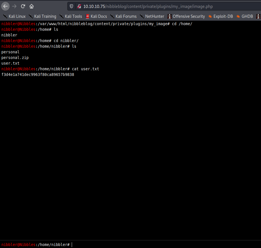Click the Exploit-DB flame favicon
This screenshot has width=261, height=248.
210,16
